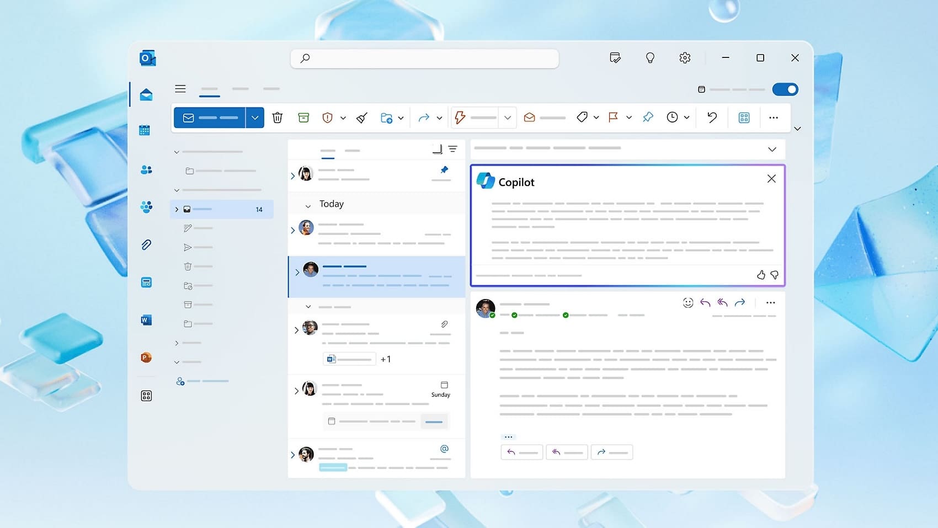Open Calendar from the left navigation rail
Screen dimensions: 938x528
[146, 130]
